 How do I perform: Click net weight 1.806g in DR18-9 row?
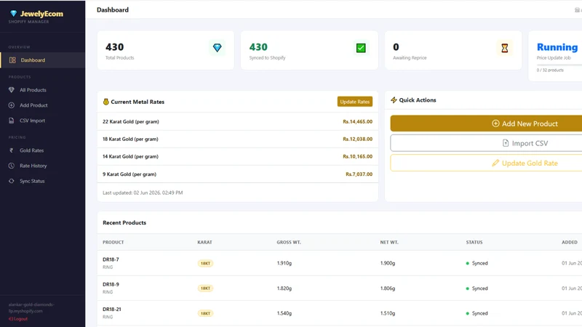click(388, 288)
